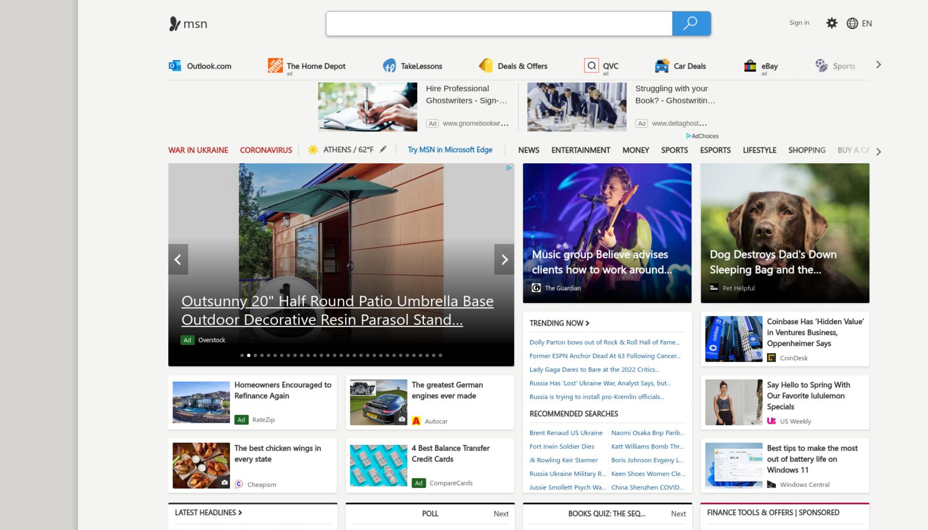The image size is (928, 530).
Task: Go to next carousel slide
Action: coord(504,259)
